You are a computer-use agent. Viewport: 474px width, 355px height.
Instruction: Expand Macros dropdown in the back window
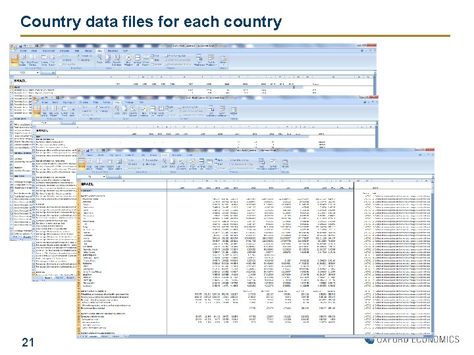pos(223,60)
